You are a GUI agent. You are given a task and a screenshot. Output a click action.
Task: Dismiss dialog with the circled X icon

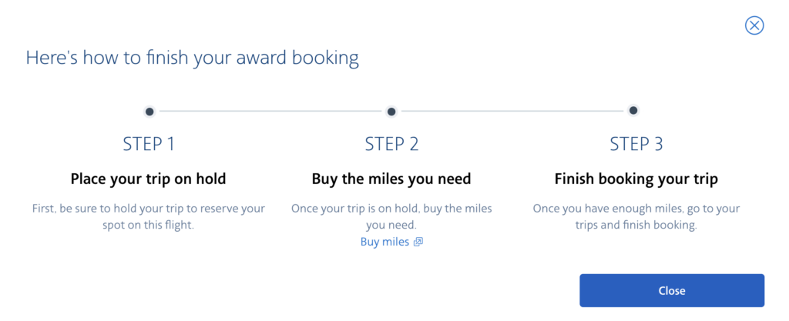point(754,25)
